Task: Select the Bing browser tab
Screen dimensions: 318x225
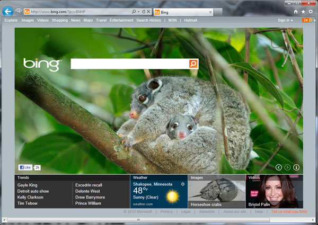Action: [183, 12]
